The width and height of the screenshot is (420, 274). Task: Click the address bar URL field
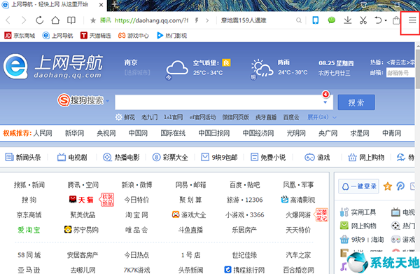pyautogui.click(x=151, y=20)
